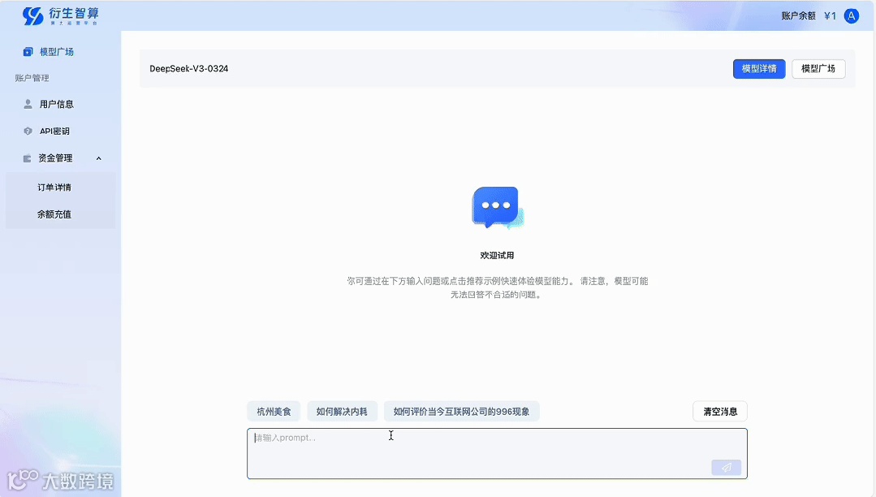876x497 pixels.
Task: Click the API密钥 shield icon
Action: tap(28, 131)
